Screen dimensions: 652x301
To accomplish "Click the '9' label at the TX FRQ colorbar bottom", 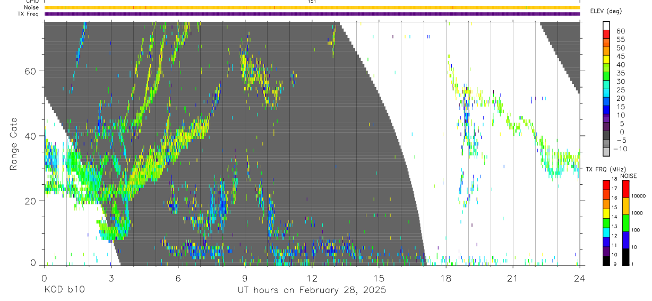I will [615, 264].
